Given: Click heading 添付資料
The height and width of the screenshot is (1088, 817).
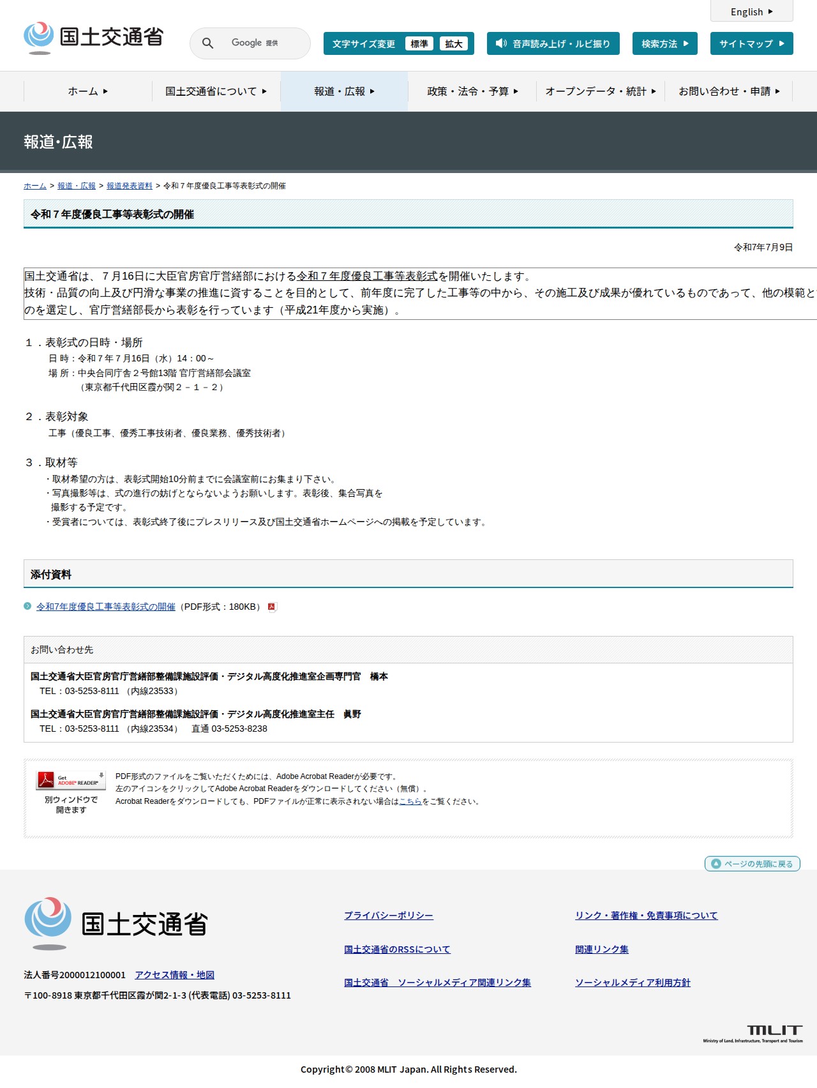Looking at the screenshot, I should 51,575.
